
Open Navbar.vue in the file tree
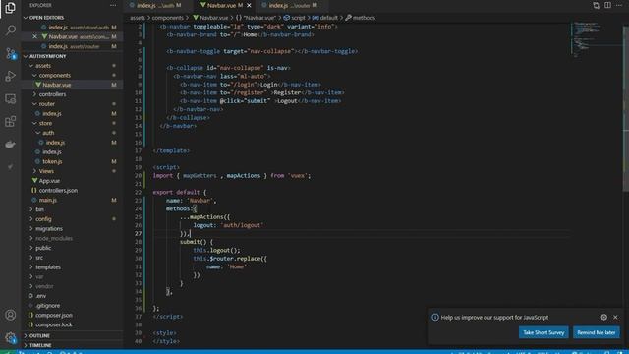pos(72,85)
